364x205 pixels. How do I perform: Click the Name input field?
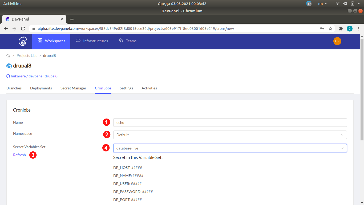coord(230,123)
